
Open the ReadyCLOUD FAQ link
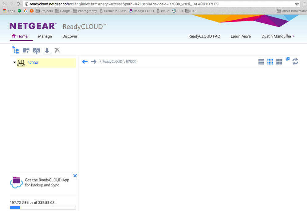204,36
